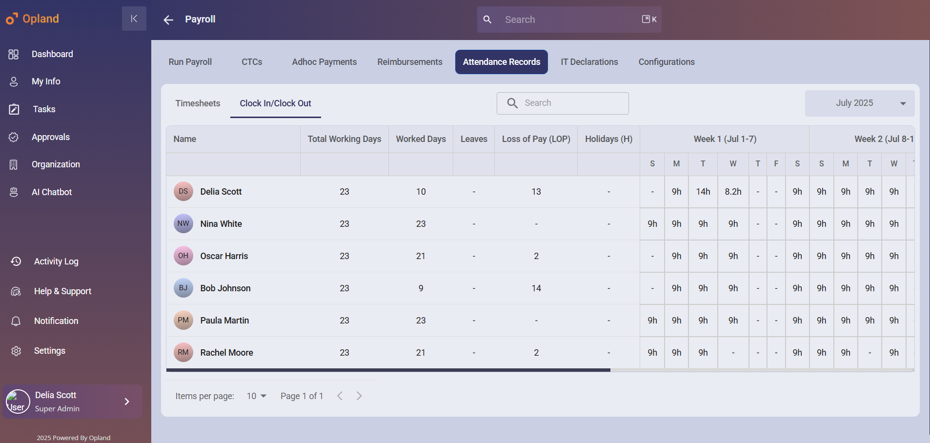Click the Dashboard grid icon

coord(14,54)
